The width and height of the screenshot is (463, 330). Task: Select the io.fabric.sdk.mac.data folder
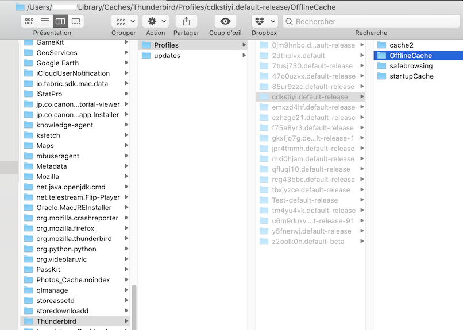coord(75,83)
